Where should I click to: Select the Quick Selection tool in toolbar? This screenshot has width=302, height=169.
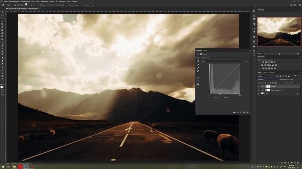tap(2, 21)
